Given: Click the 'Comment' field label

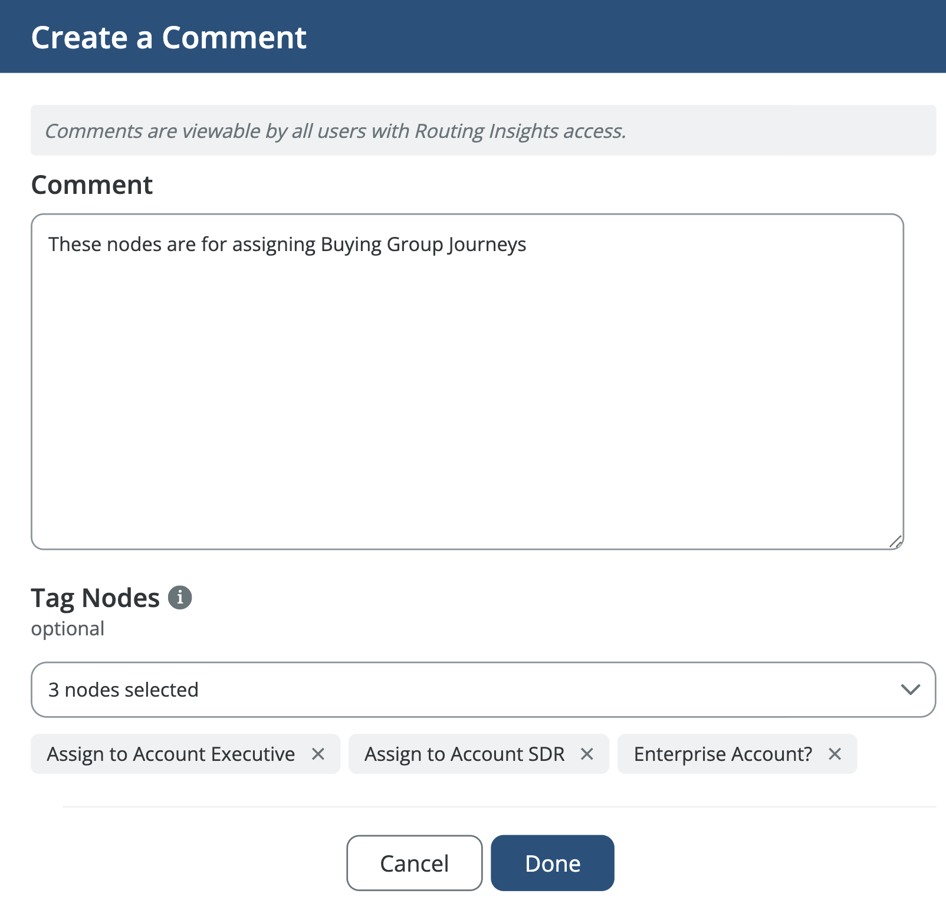Looking at the screenshot, I should coord(92,185).
